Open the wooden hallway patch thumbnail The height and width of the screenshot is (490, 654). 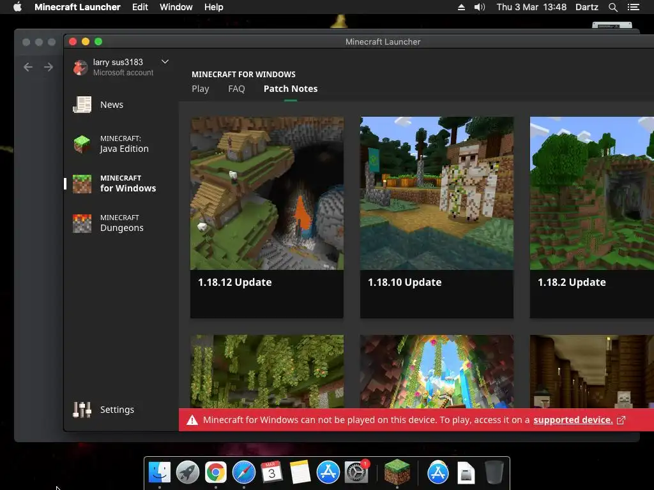tap(592, 372)
